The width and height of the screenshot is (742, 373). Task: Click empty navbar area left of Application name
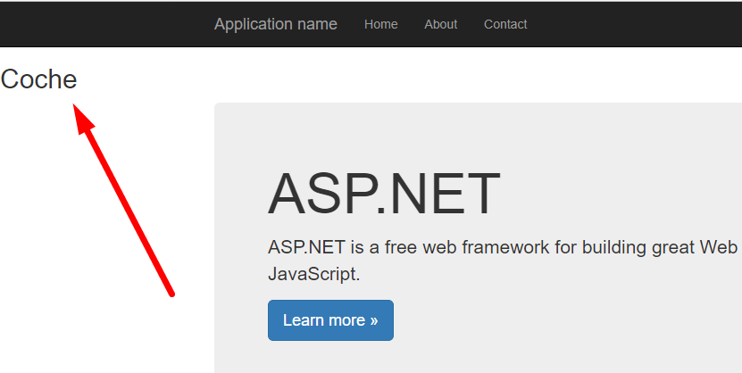click(x=98, y=24)
